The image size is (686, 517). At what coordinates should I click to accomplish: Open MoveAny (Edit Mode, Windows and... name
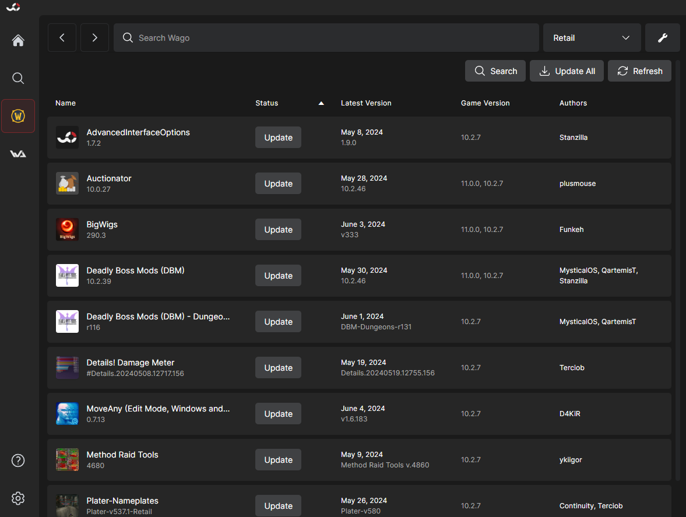click(x=158, y=409)
